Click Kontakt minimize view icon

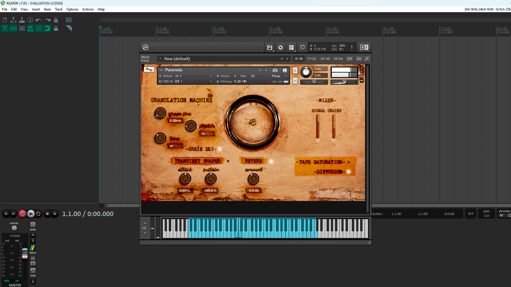302,47
